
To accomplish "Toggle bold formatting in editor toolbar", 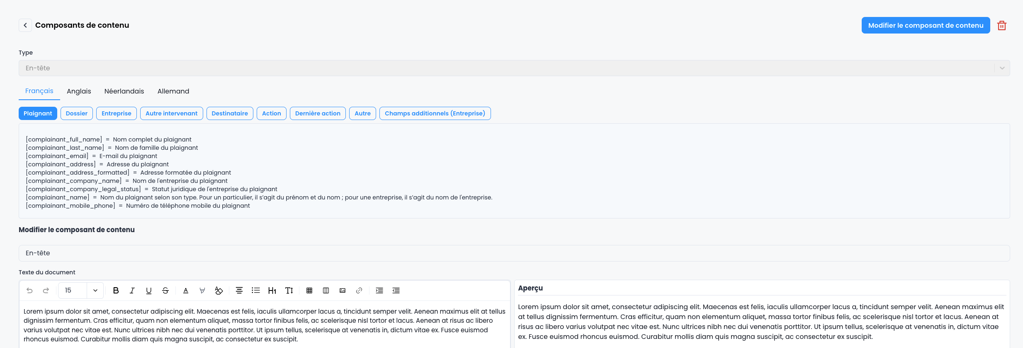I will 116,290.
